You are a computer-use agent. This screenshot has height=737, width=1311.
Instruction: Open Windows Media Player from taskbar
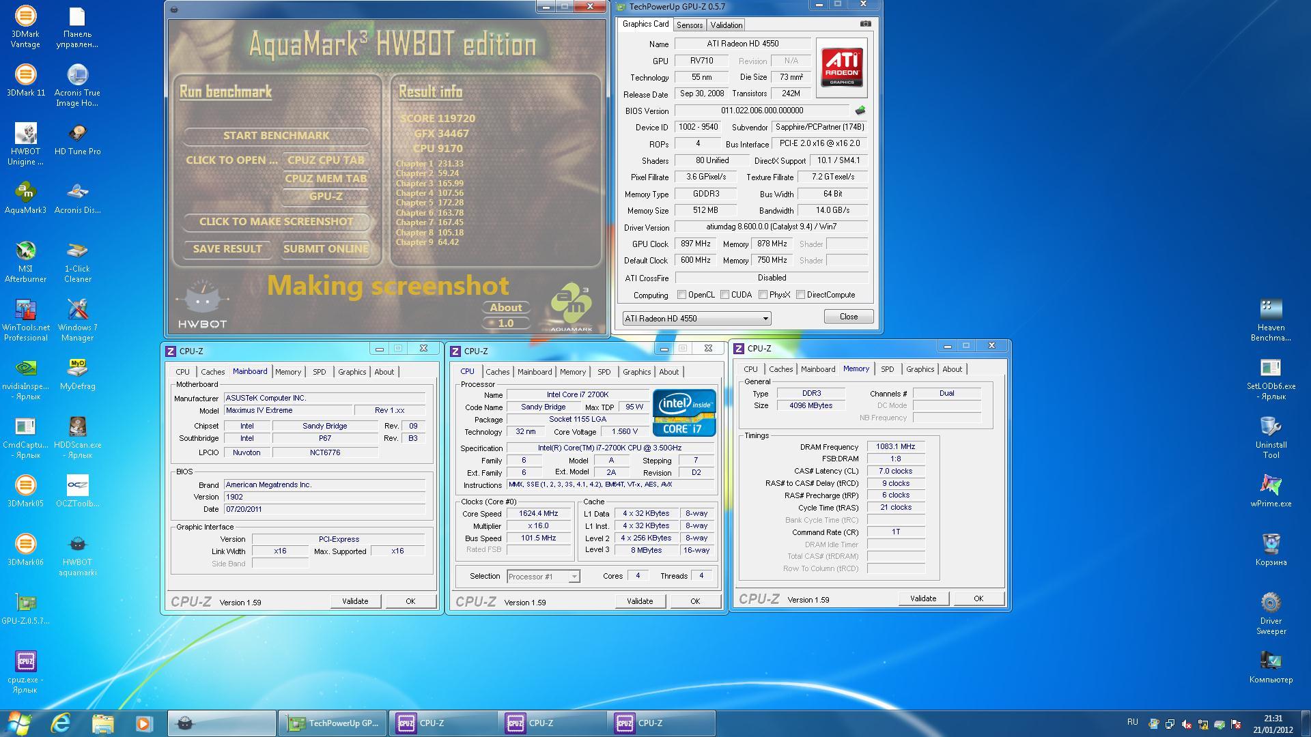(x=143, y=723)
